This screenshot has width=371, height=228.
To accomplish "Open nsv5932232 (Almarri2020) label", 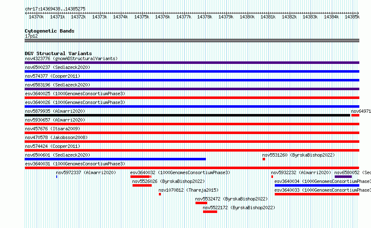I will point(301,172).
